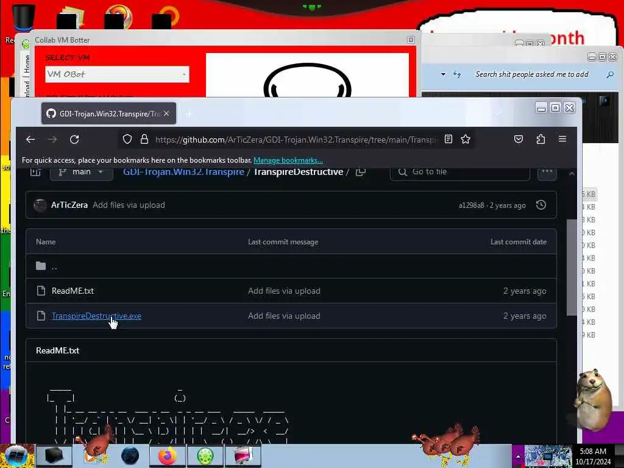Viewport: 624px width, 468px height.
Task: Toggle reader view icon in address bar
Action: (x=448, y=140)
